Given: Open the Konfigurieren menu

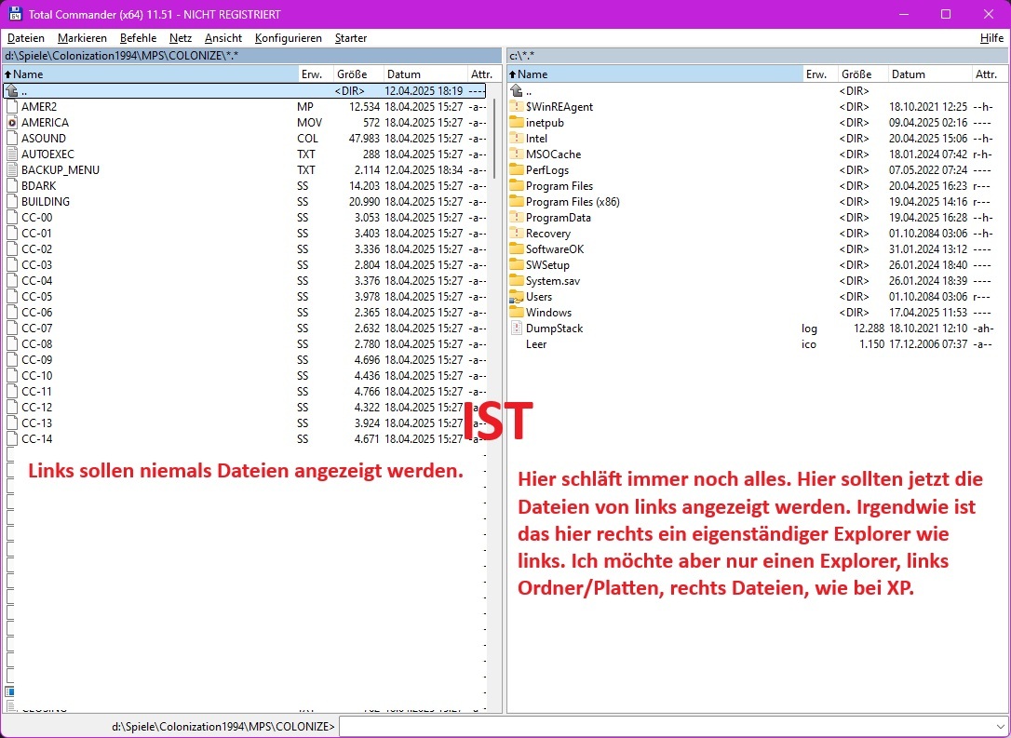Looking at the screenshot, I should click(289, 38).
